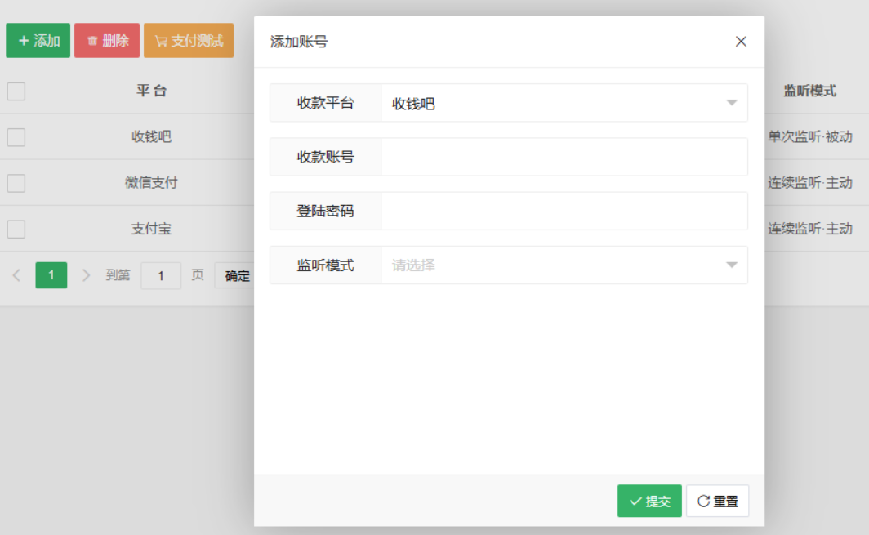Check the 支付宝 row checkbox

pos(16,229)
